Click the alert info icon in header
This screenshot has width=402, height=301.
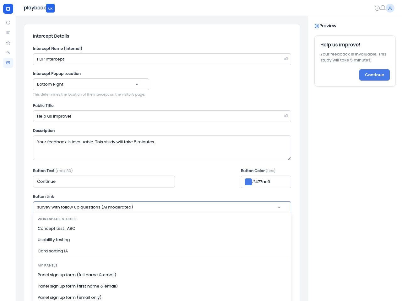point(377,8)
